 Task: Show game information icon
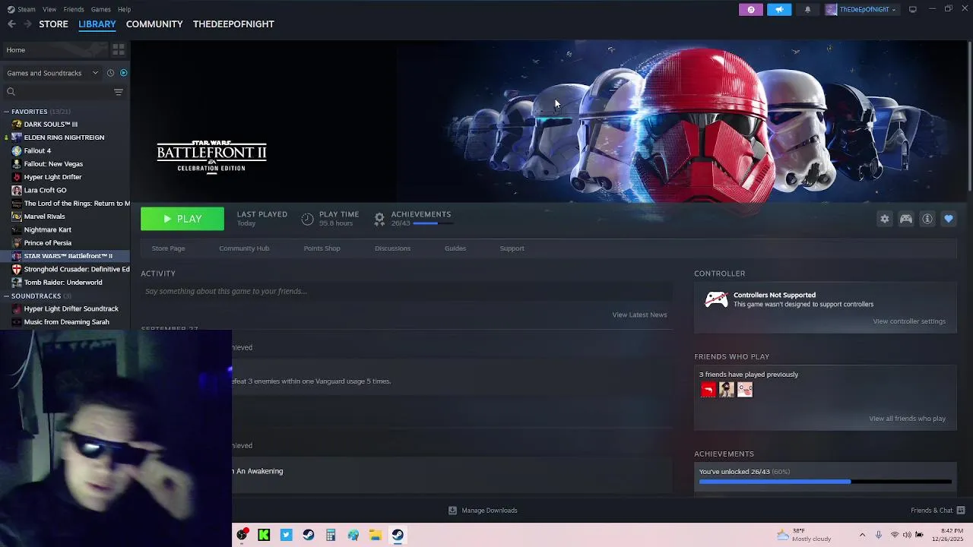[927, 219]
